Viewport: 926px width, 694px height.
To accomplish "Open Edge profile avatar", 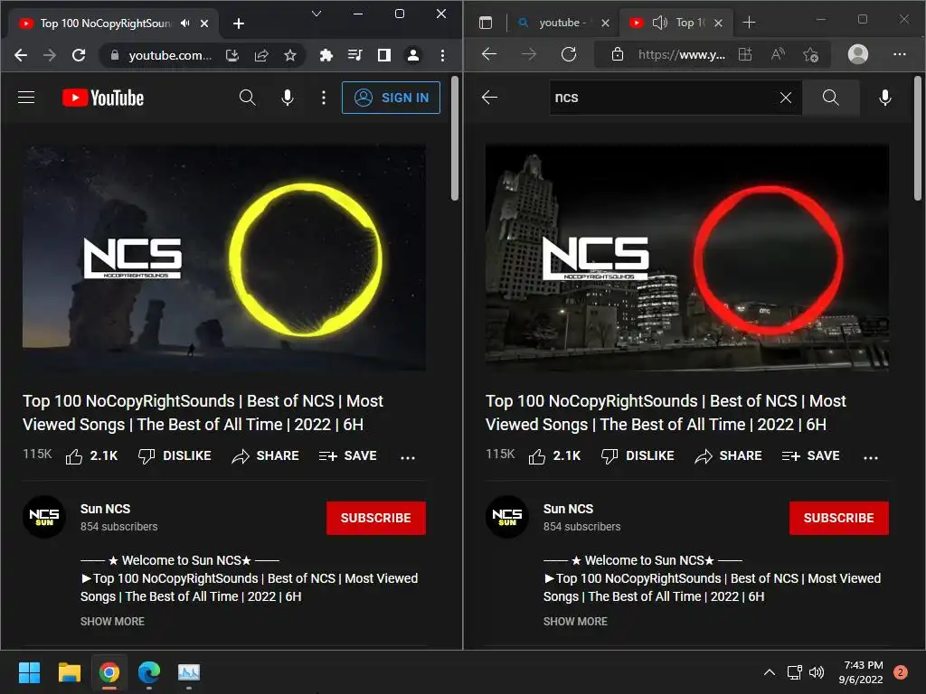I will 858,54.
